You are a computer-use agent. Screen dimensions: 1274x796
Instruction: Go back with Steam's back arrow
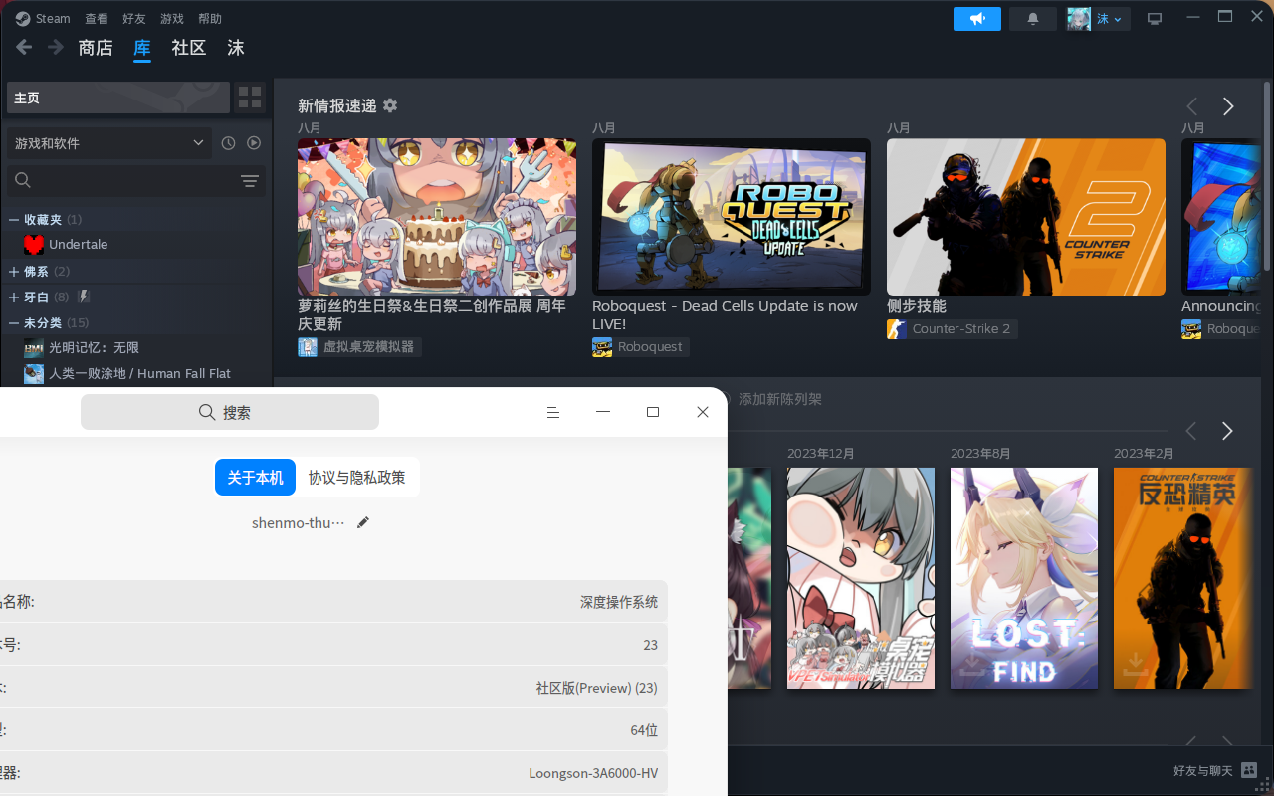[24, 47]
